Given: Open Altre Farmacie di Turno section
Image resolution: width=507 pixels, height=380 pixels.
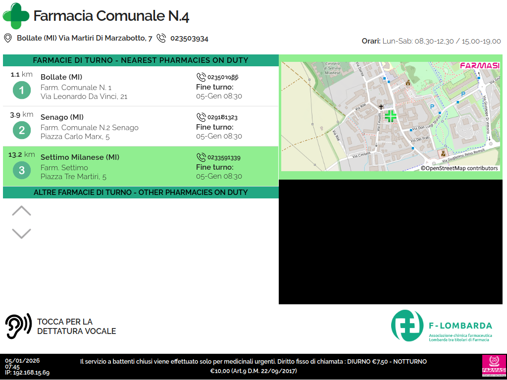Looking at the screenshot, I should (x=141, y=192).
